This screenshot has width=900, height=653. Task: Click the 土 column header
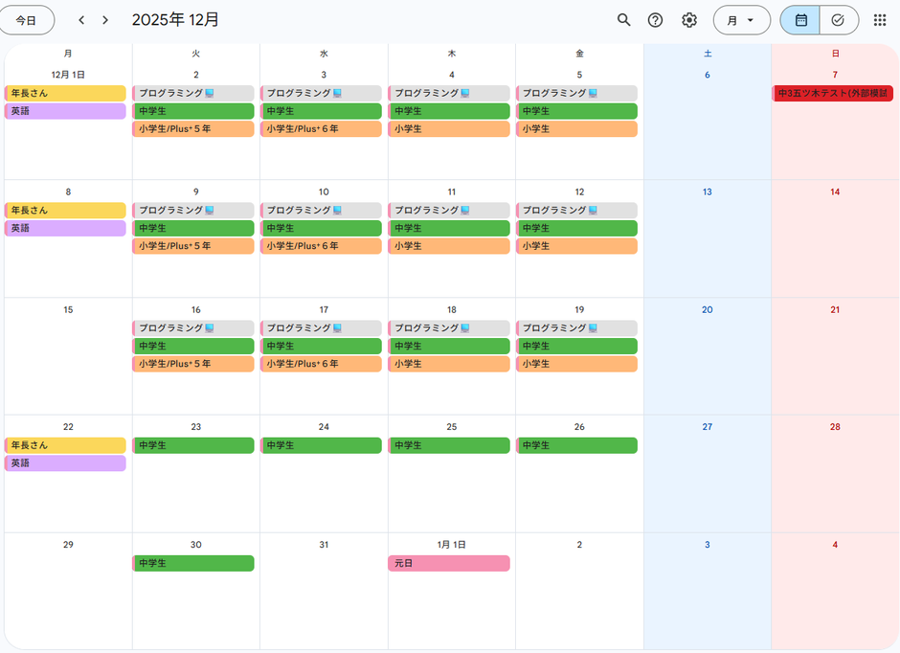708,54
